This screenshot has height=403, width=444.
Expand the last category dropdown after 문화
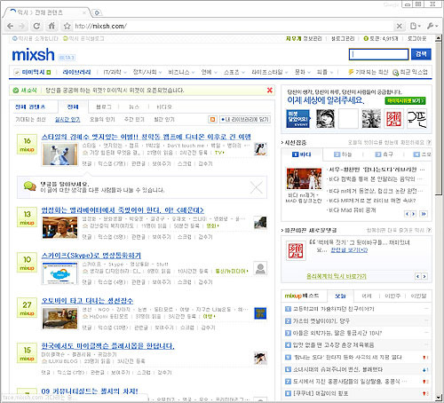[331, 73]
